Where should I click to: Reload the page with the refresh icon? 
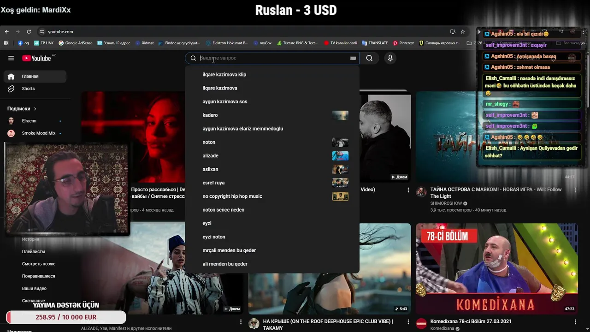[x=29, y=32]
